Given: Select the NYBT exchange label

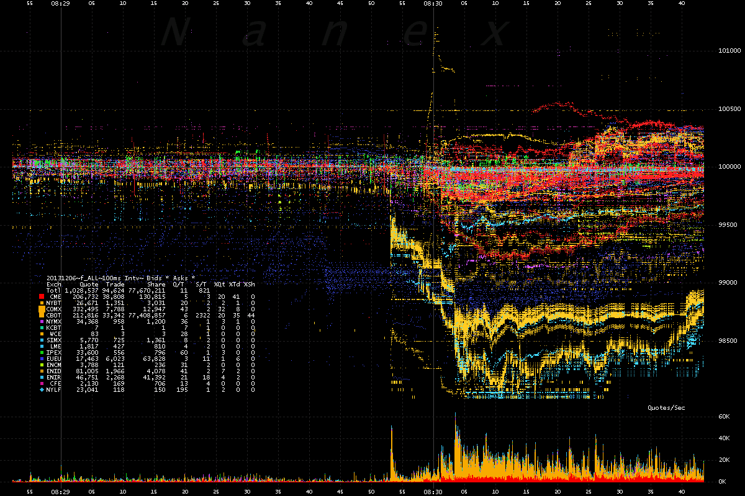Looking at the screenshot, I should click(54, 303).
